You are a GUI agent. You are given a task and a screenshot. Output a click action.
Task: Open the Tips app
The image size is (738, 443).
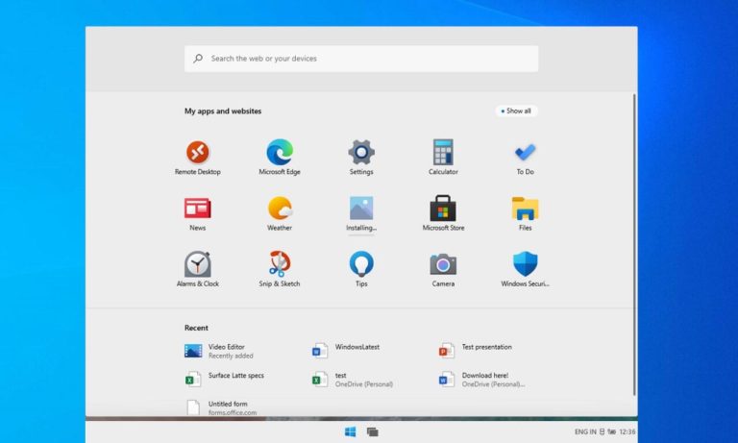click(x=361, y=269)
